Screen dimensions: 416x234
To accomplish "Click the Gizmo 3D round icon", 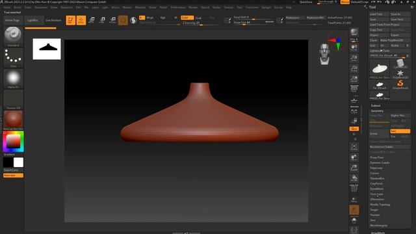I will (x=123, y=20).
